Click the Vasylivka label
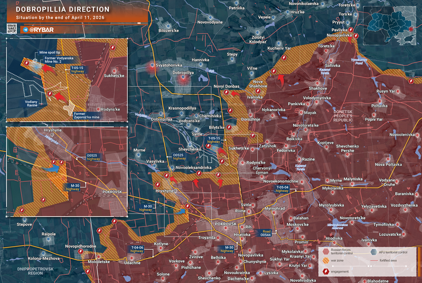422x283 pixels. 155,161
